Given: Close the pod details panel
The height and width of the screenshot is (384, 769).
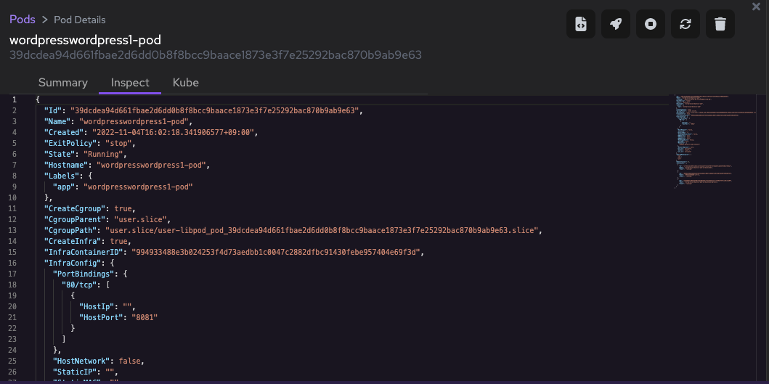Looking at the screenshot, I should 756,7.
